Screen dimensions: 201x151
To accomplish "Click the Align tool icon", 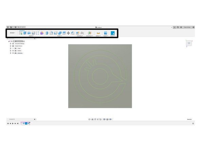I will tap(73, 33).
